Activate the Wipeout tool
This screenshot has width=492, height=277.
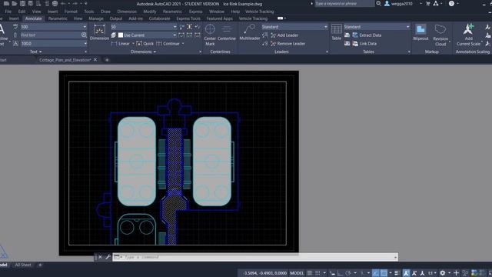click(421, 32)
